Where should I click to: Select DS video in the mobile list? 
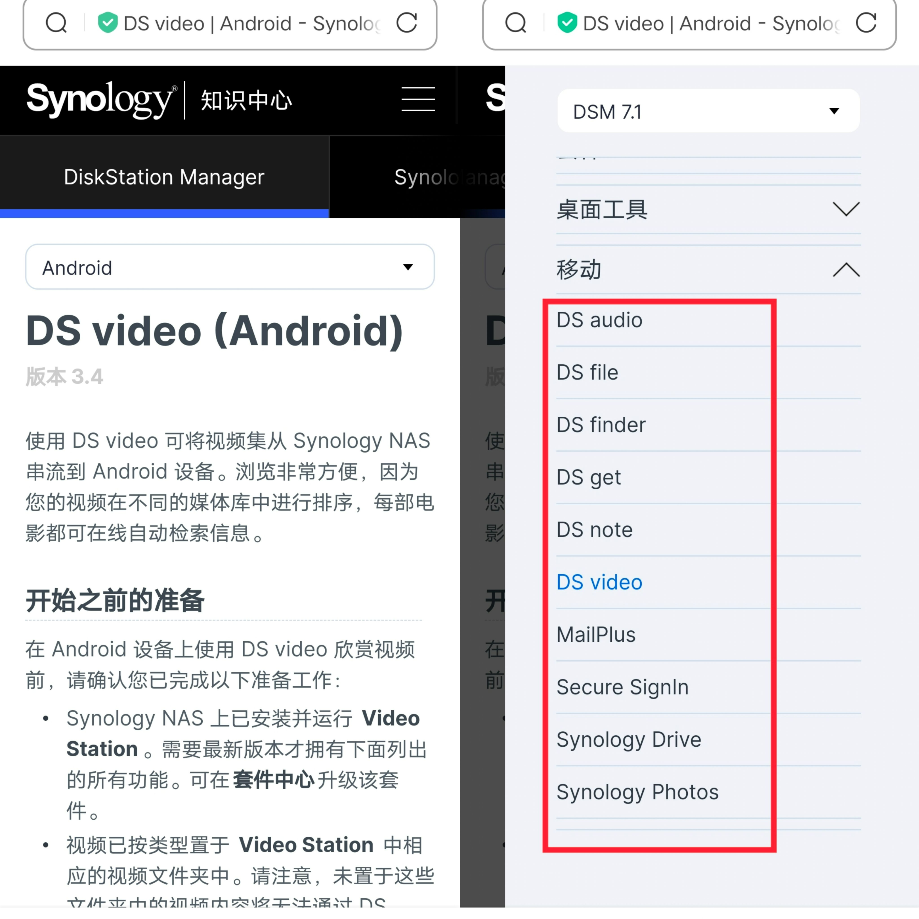(x=599, y=582)
